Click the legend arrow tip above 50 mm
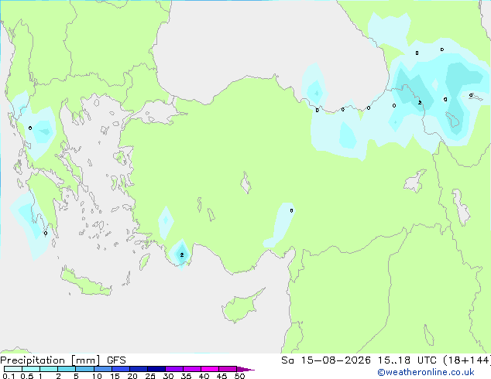 click(245, 369)
